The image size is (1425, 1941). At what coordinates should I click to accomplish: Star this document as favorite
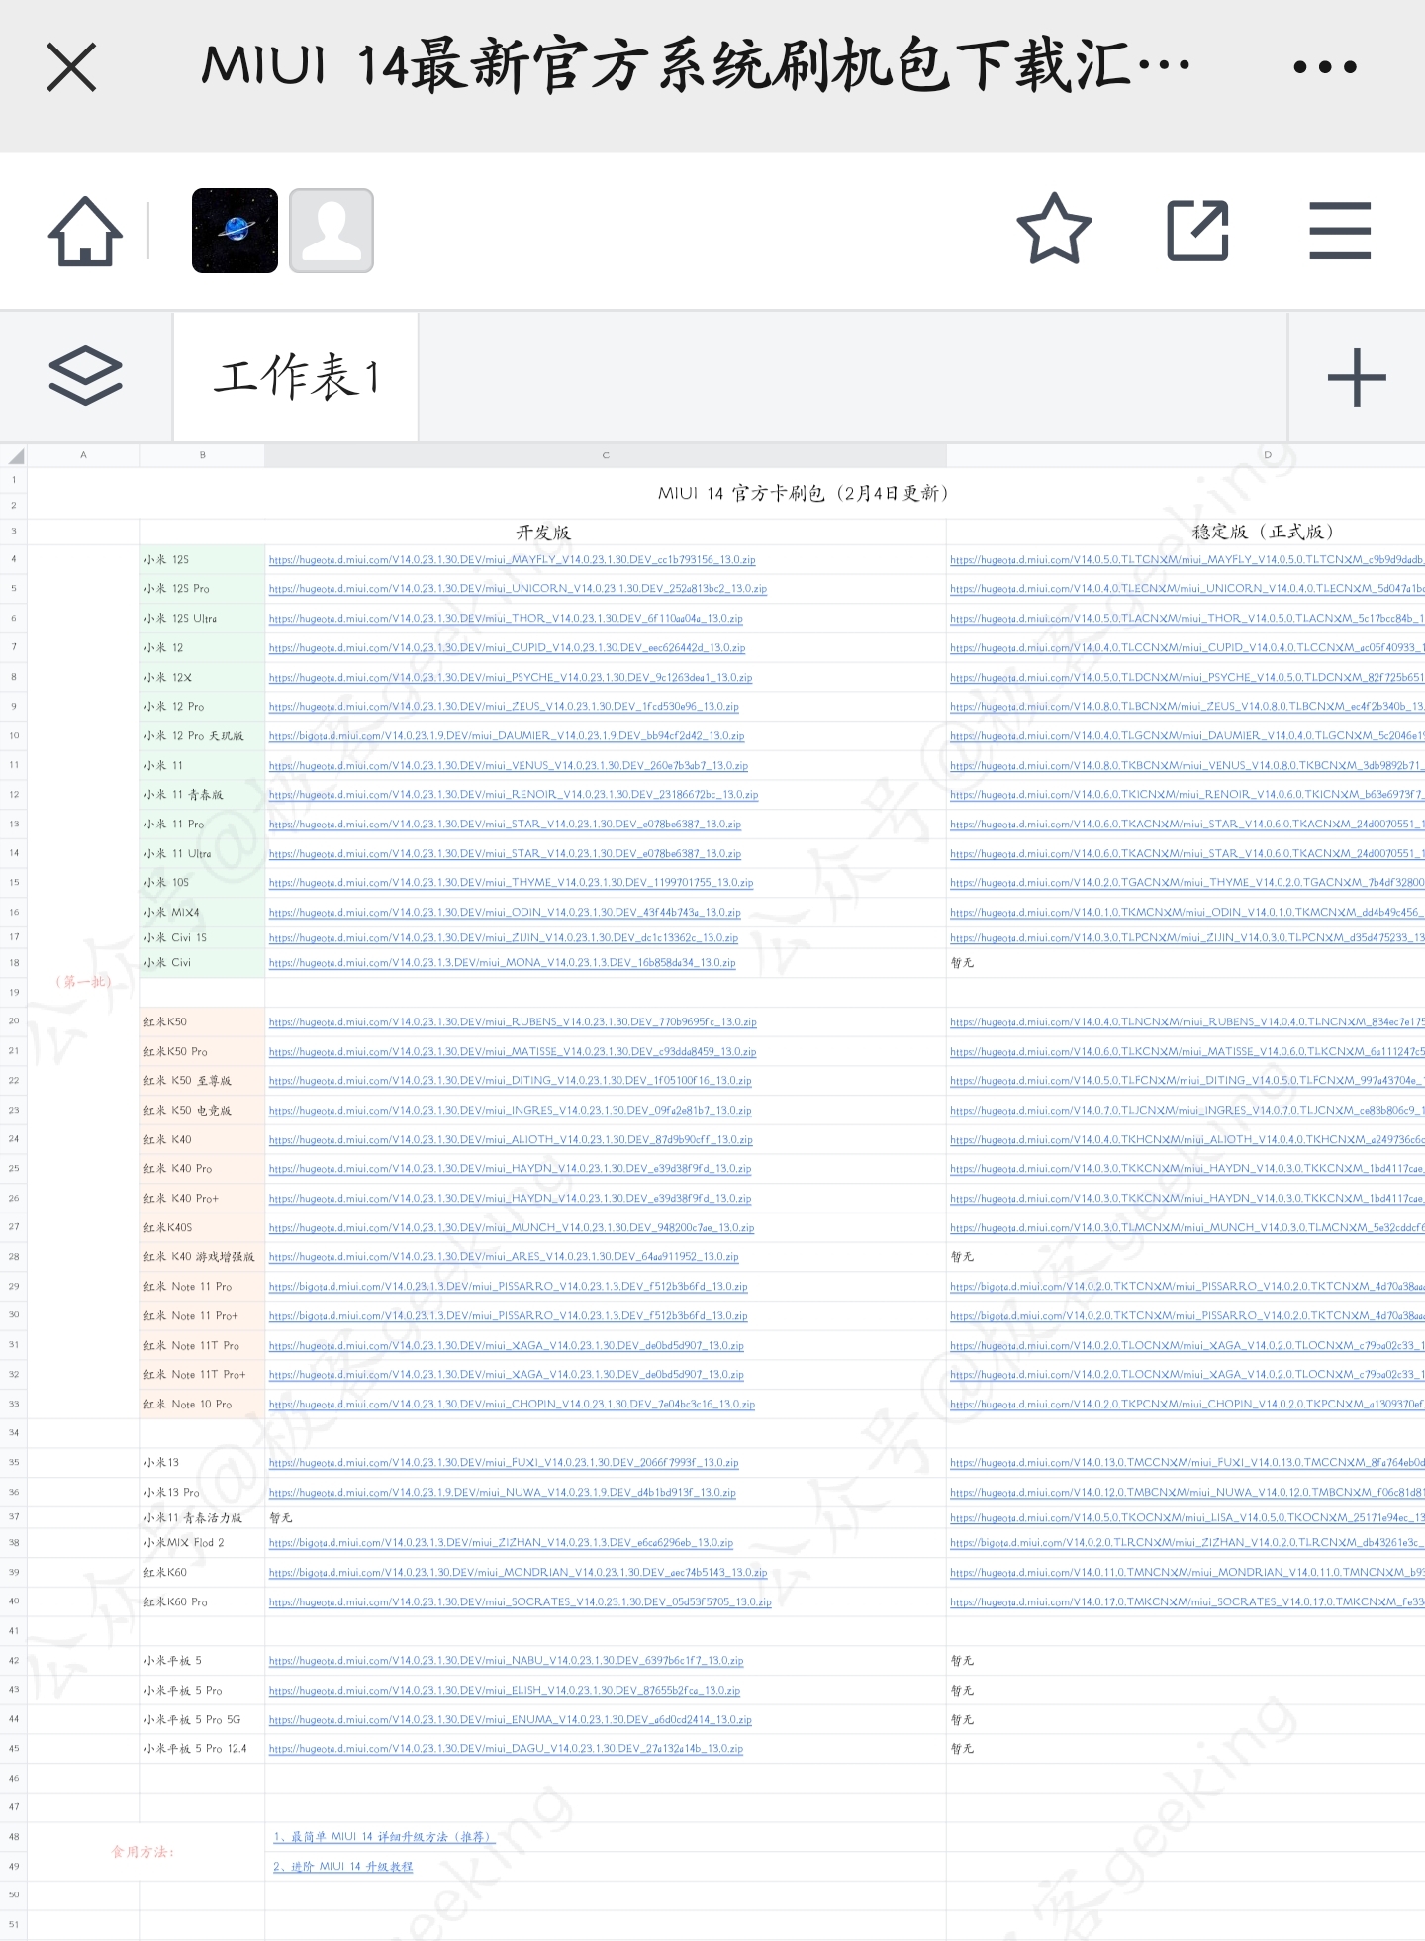[1055, 229]
